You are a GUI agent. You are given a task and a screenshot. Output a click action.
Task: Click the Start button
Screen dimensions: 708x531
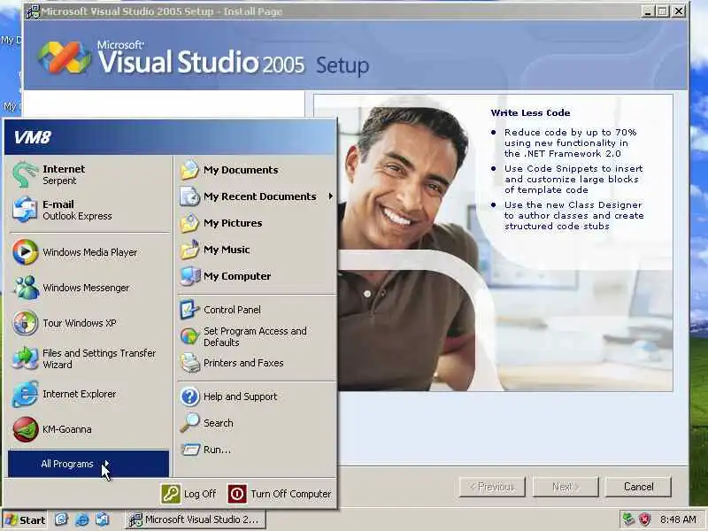(x=25, y=520)
